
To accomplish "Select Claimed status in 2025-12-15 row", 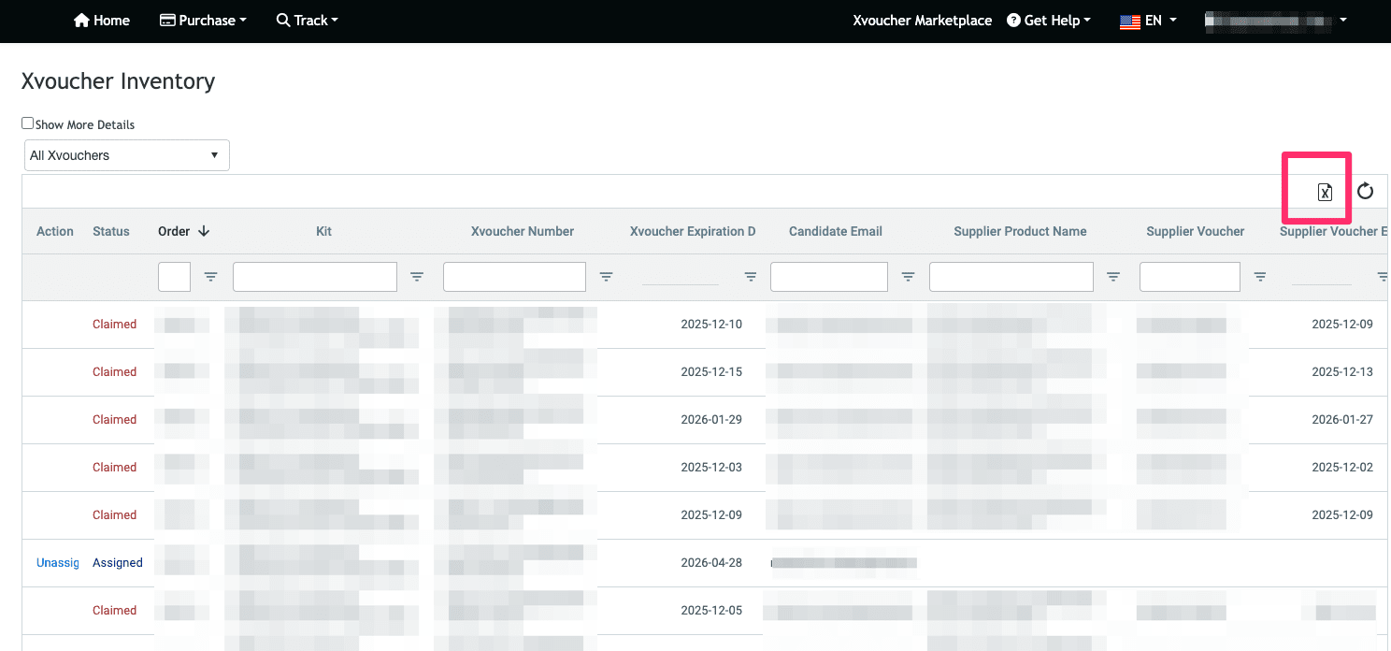I will (114, 371).
